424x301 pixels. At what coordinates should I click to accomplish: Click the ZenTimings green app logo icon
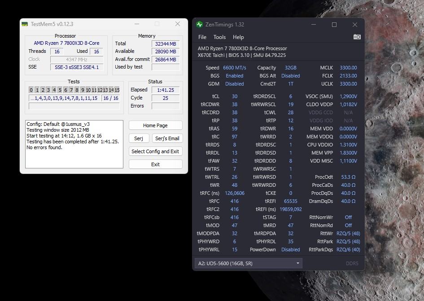click(200, 25)
